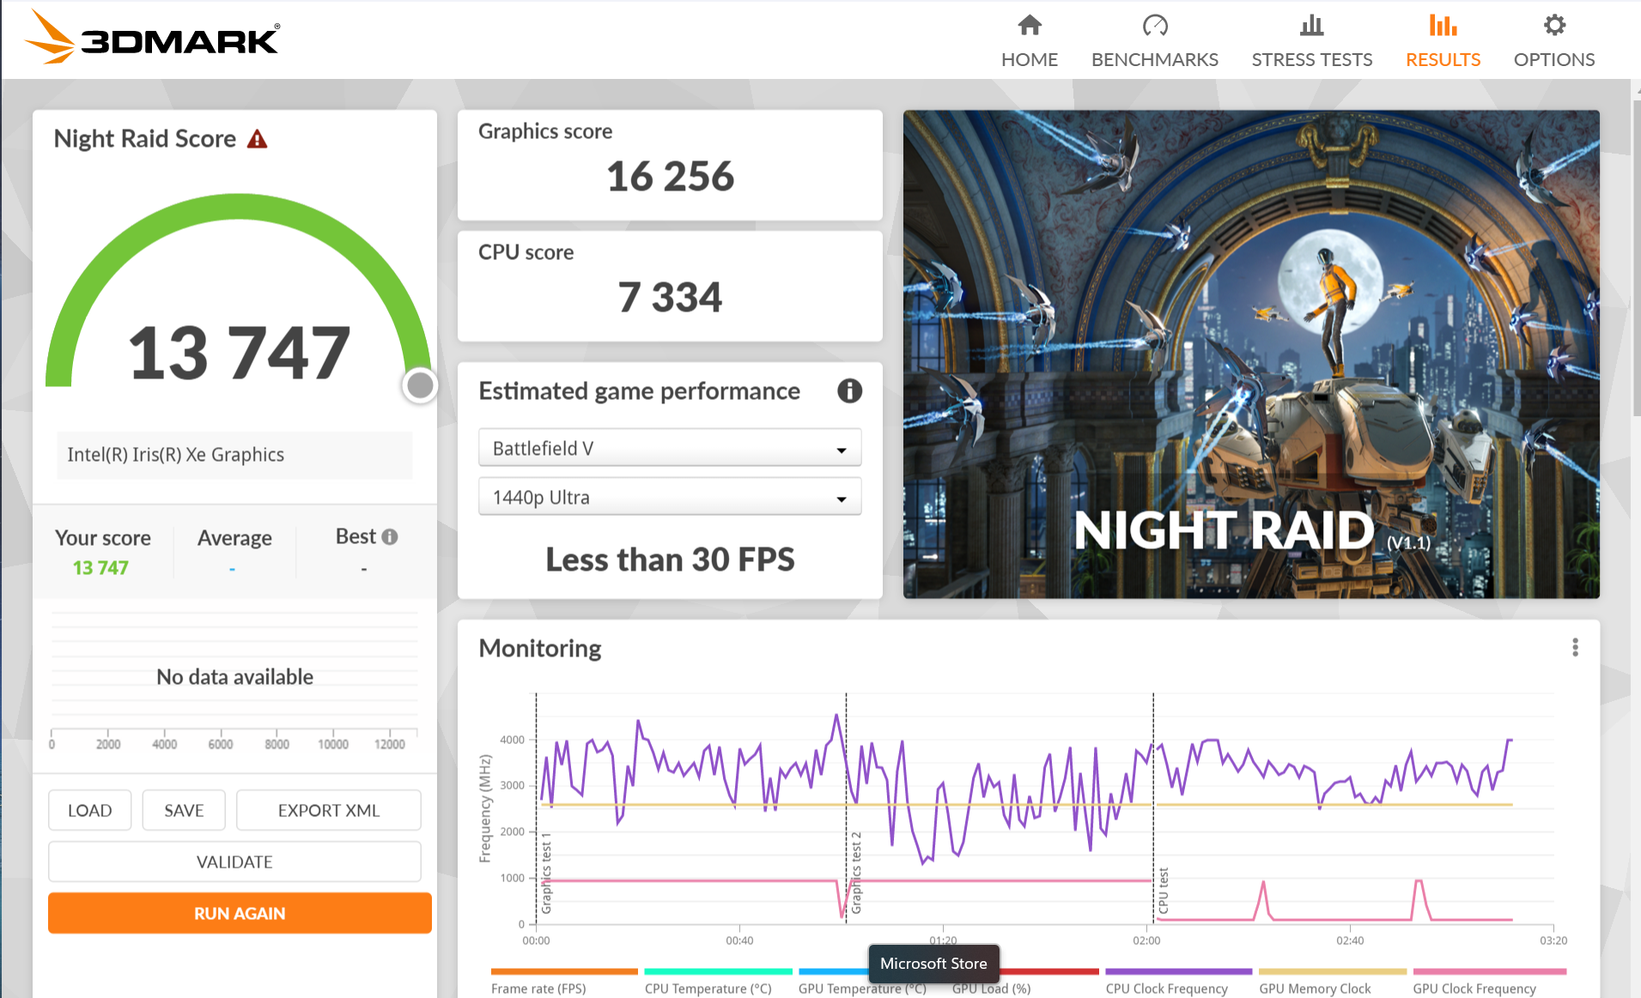Click the green 13 747 under Your score

coord(100,568)
